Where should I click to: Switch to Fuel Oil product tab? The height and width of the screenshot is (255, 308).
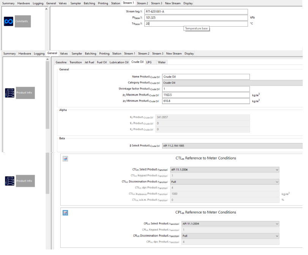click(102, 62)
